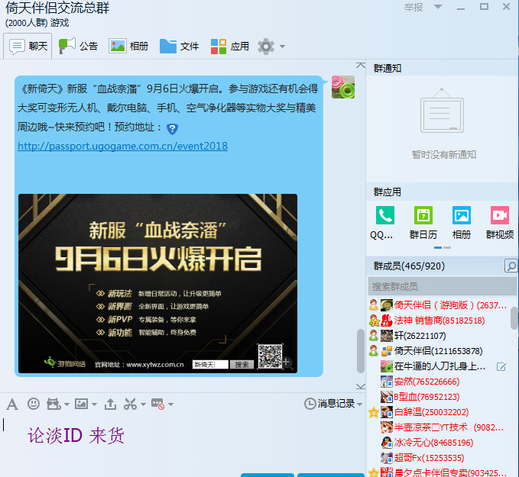The width and height of the screenshot is (519, 477).
Task: Click the search member input field
Action: pyautogui.click(x=443, y=286)
